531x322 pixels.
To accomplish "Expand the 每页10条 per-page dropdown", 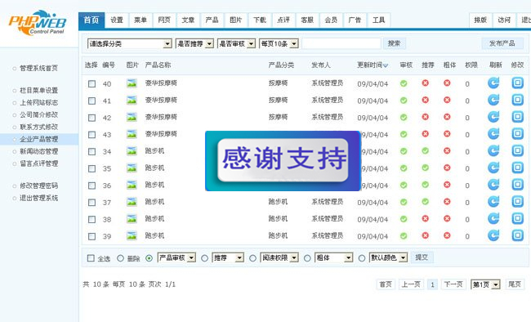I will coord(279,44).
